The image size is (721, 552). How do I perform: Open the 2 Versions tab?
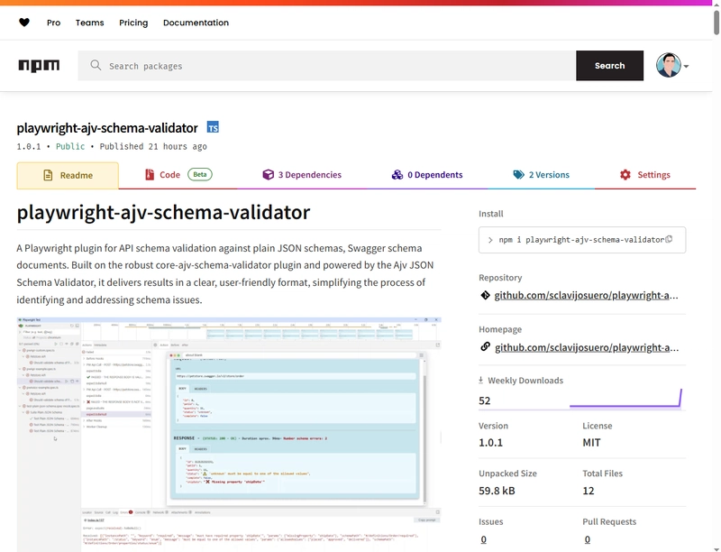pos(542,175)
